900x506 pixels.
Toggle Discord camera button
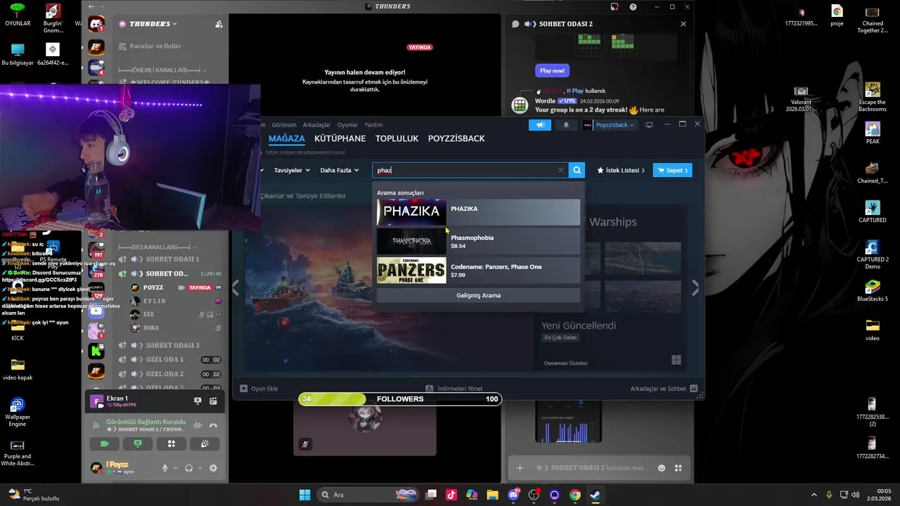(105, 443)
